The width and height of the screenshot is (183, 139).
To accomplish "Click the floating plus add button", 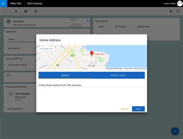I will pos(175,131).
